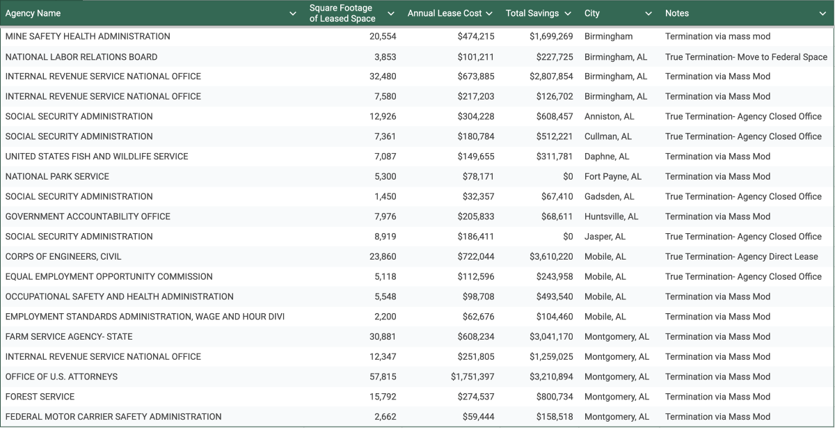Click the Huntsville, AL city cell
This screenshot has width=835, height=428.
(611, 216)
